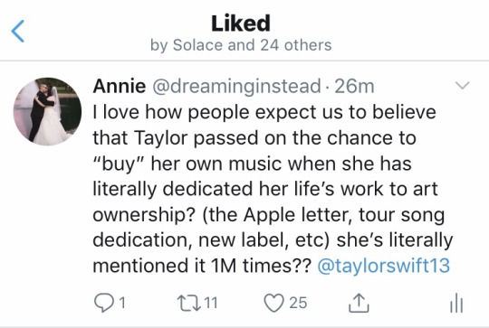489x328 pixels.
Task: Go back using the blue back arrow
Action: point(17,31)
